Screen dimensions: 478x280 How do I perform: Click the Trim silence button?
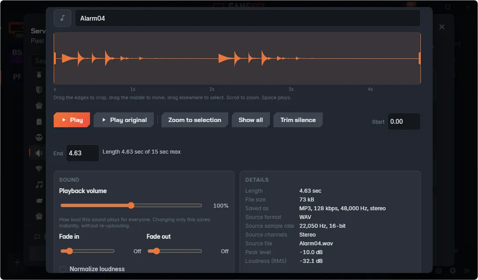[298, 120]
